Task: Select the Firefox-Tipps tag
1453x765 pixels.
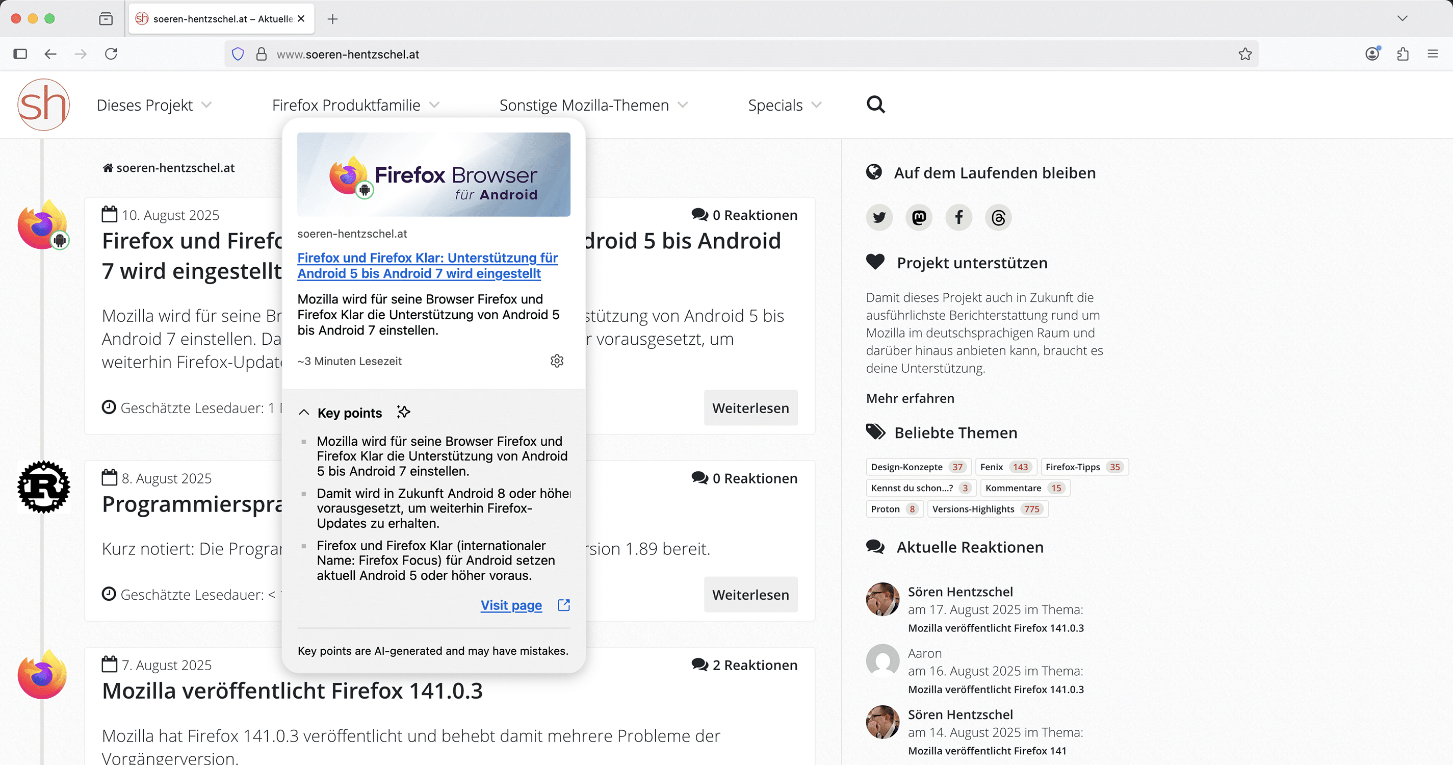Action: (x=1084, y=467)
